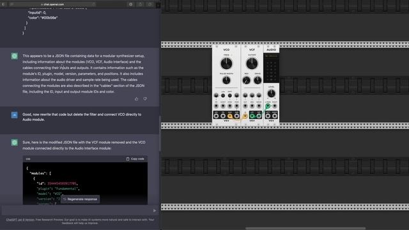Image resolution: width=409 pixels, height=230 pixels.
Task: Click the browser share icon
Action: 141,4
